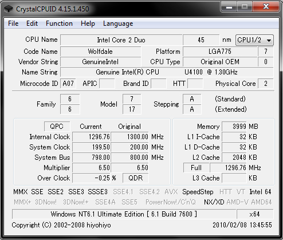This screenshot has width=283, height=240.
Task: Click the Memory value 3999
Action: pyautogui.click(x=234, y=127)
